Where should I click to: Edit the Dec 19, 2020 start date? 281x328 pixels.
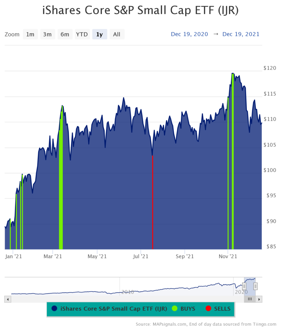pyautogui.click(x=189, y=34)
